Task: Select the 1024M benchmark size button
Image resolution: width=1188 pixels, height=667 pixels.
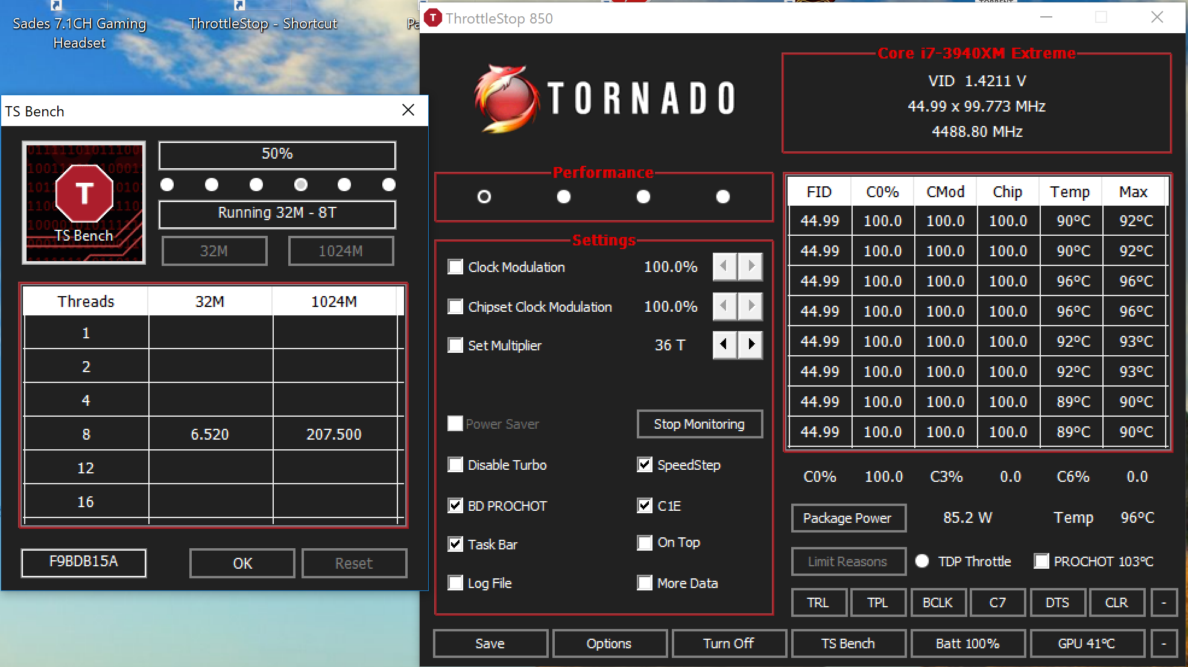Action: tap(341, 251)
